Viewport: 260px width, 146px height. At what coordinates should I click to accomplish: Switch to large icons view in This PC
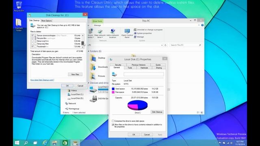(202, 112)
